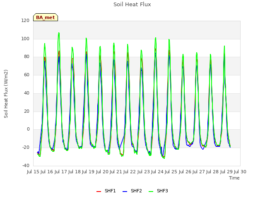This screenshot has width=265, height=199.
Task: Click the x-axis label Jul 24
Action: (157, 172)
